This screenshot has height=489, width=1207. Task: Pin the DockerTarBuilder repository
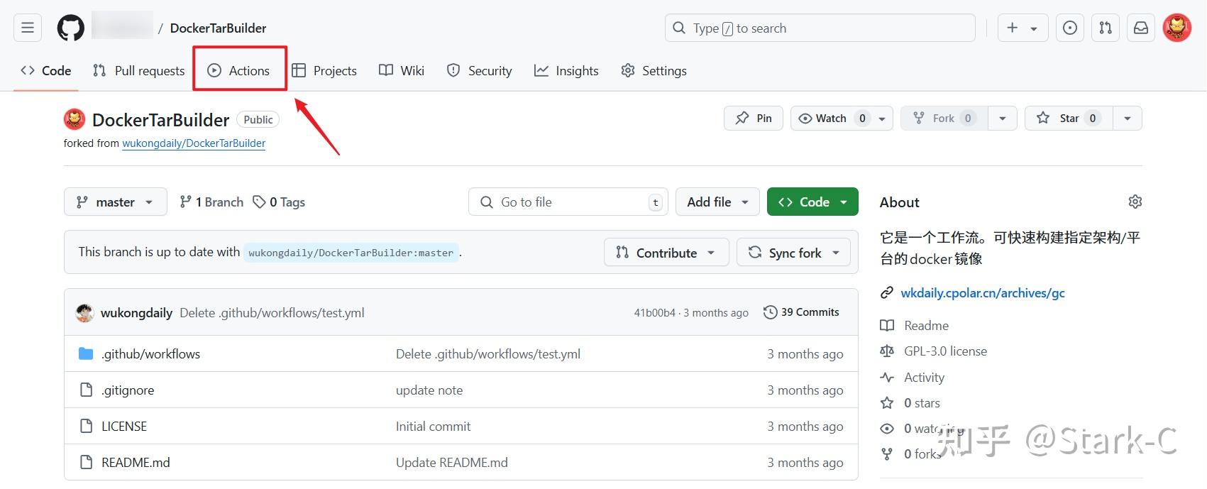pos(754,119)
